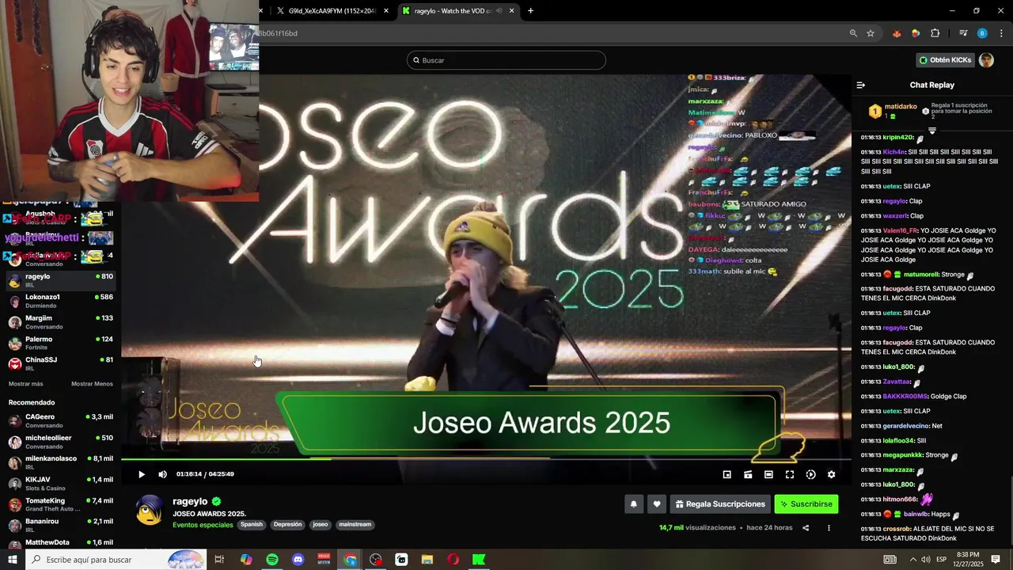Open recommended channel milenkanolasco
The height and width of the screenshot is (570, 1013).
[61, 462]
